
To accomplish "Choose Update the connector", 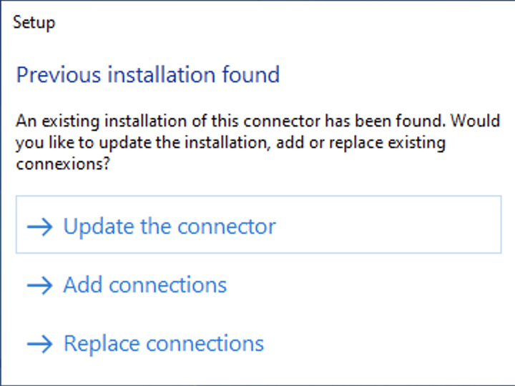I will click(169, 227).
